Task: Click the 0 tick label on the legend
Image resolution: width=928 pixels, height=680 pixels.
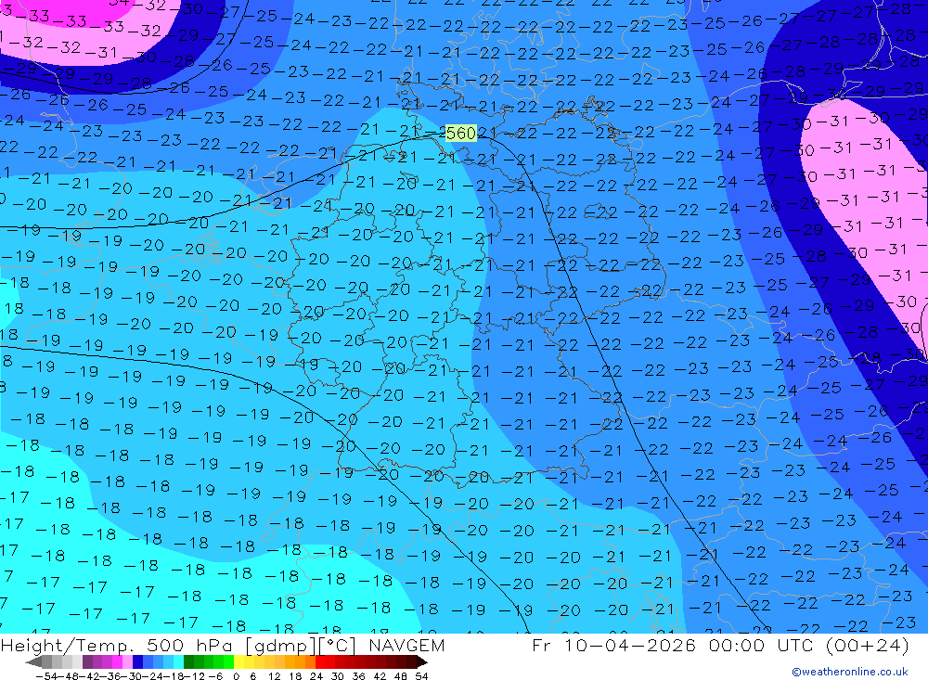Action: pyautogui.click(x=238, y=674)
